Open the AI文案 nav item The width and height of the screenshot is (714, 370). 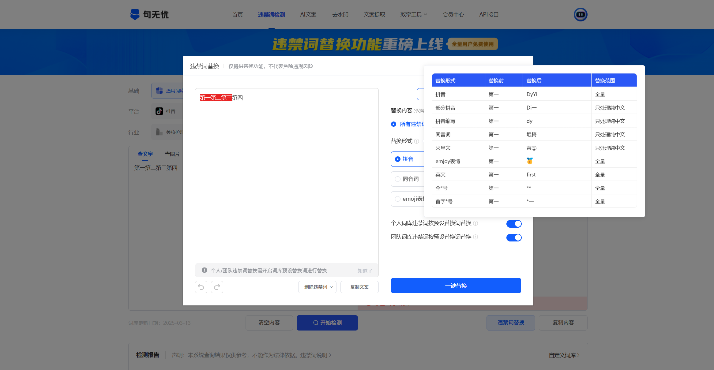(308, 15)
